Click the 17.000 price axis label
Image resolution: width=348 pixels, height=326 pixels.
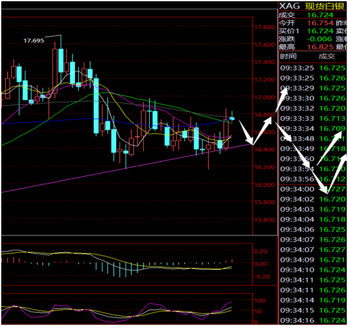tap(264, 97)
